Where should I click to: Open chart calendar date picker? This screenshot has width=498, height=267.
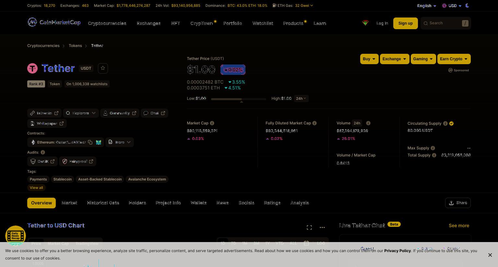306,243
